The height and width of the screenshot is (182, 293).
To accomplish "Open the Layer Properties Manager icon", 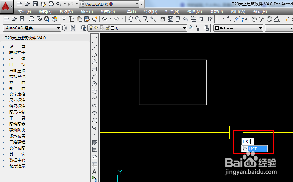I will [83, 28].
